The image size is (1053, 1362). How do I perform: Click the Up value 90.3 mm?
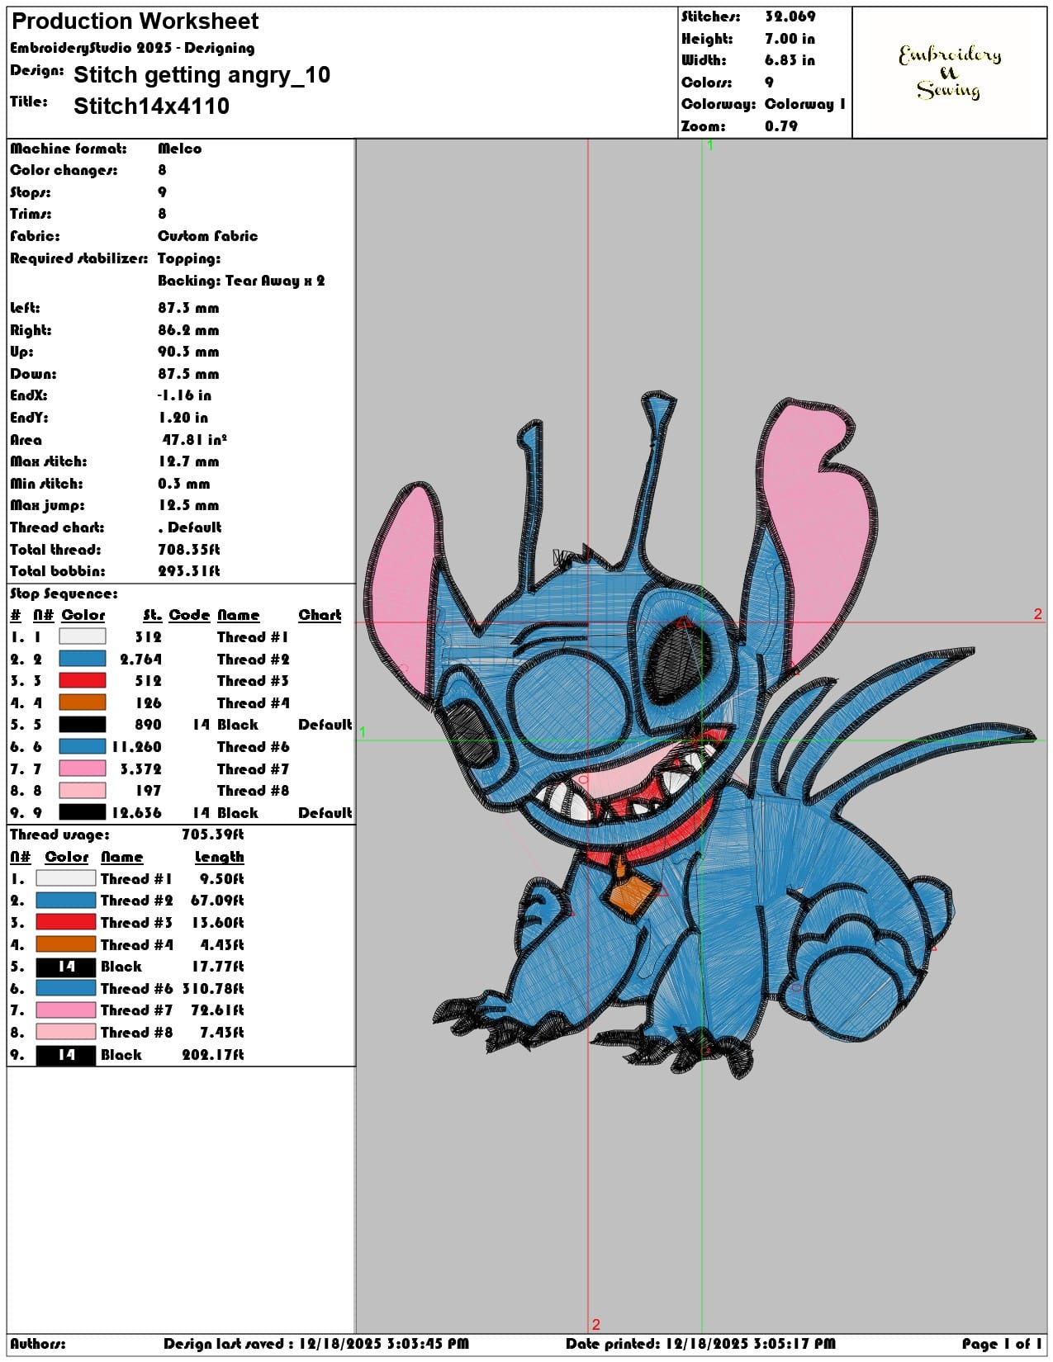(x=188, y=352)
